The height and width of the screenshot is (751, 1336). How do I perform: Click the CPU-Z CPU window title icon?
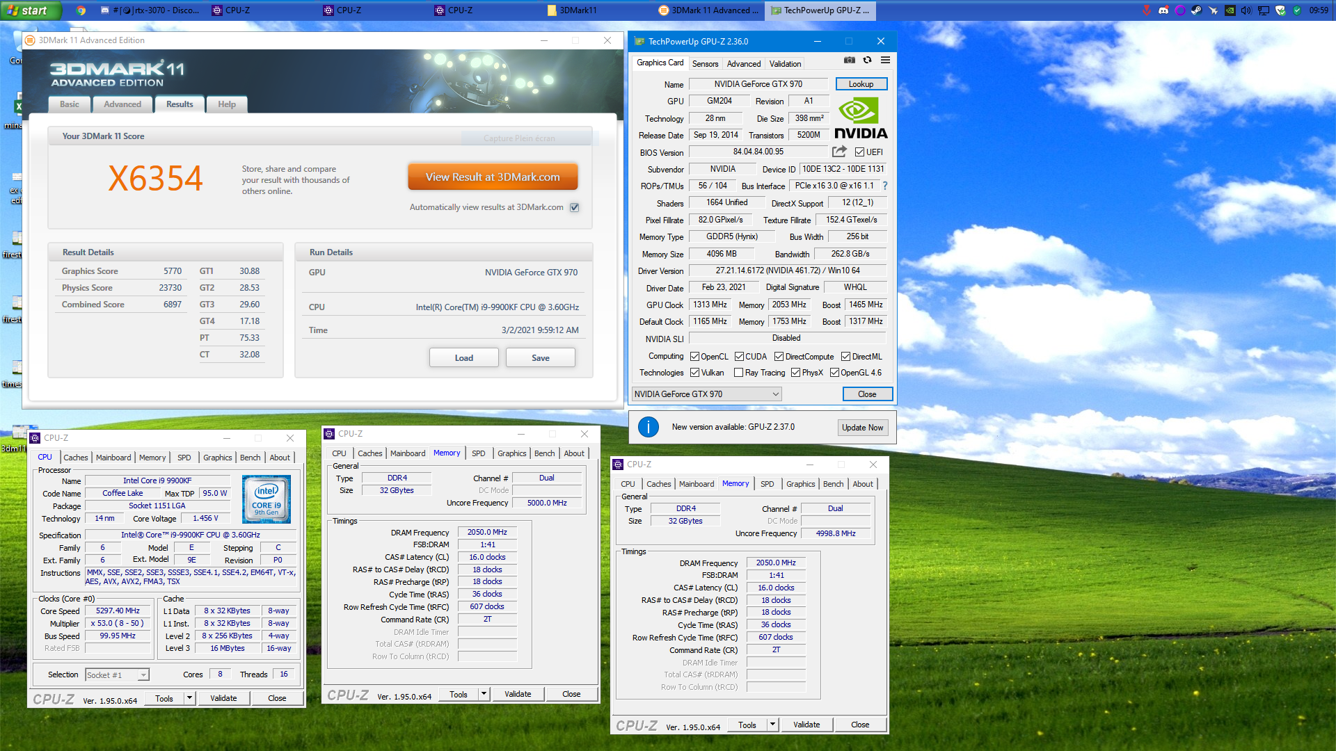[x=35, y=438]
